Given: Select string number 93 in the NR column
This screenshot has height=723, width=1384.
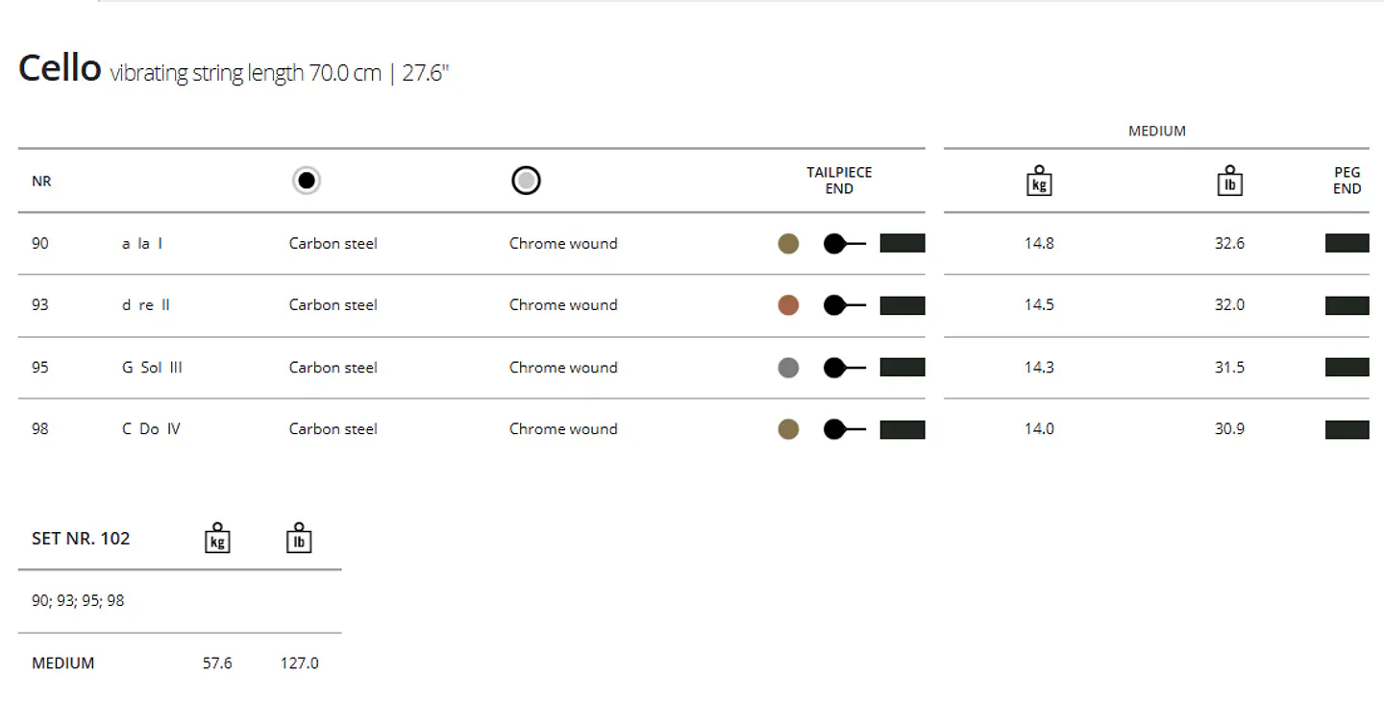Looking at the screenshot, I should click(40, 305).
